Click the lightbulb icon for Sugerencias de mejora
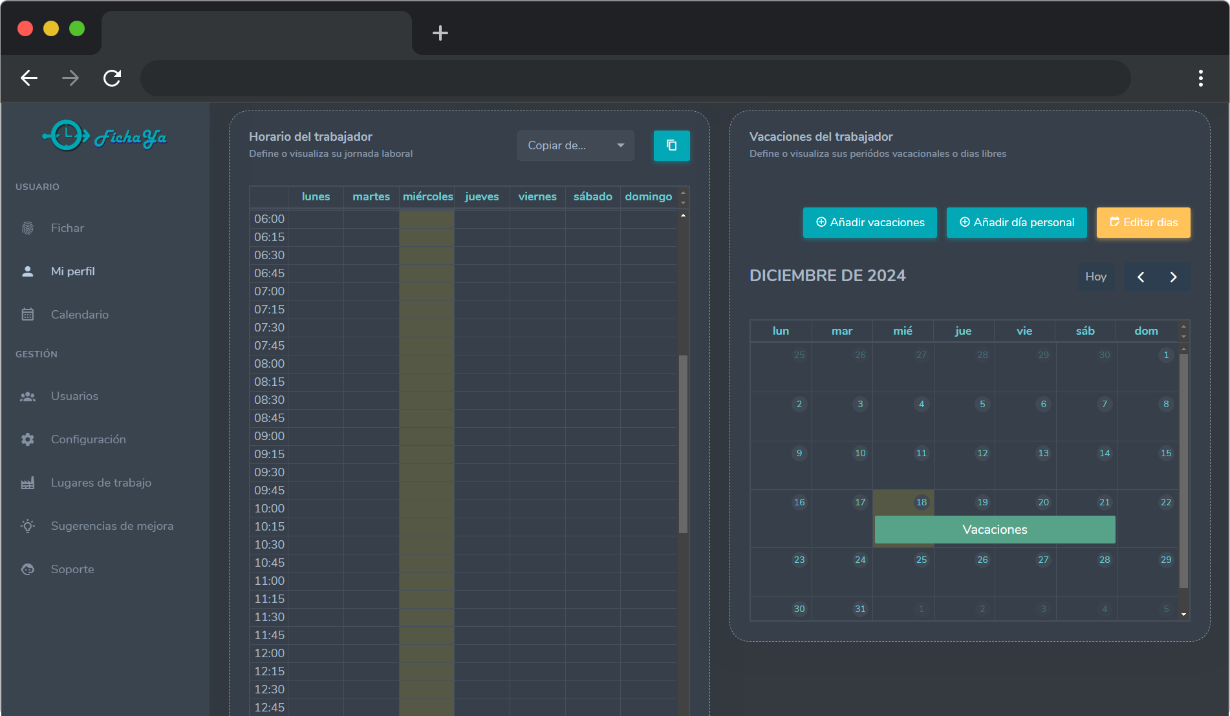This screenshot has width=1230, height=716. [x=28, y=526]
